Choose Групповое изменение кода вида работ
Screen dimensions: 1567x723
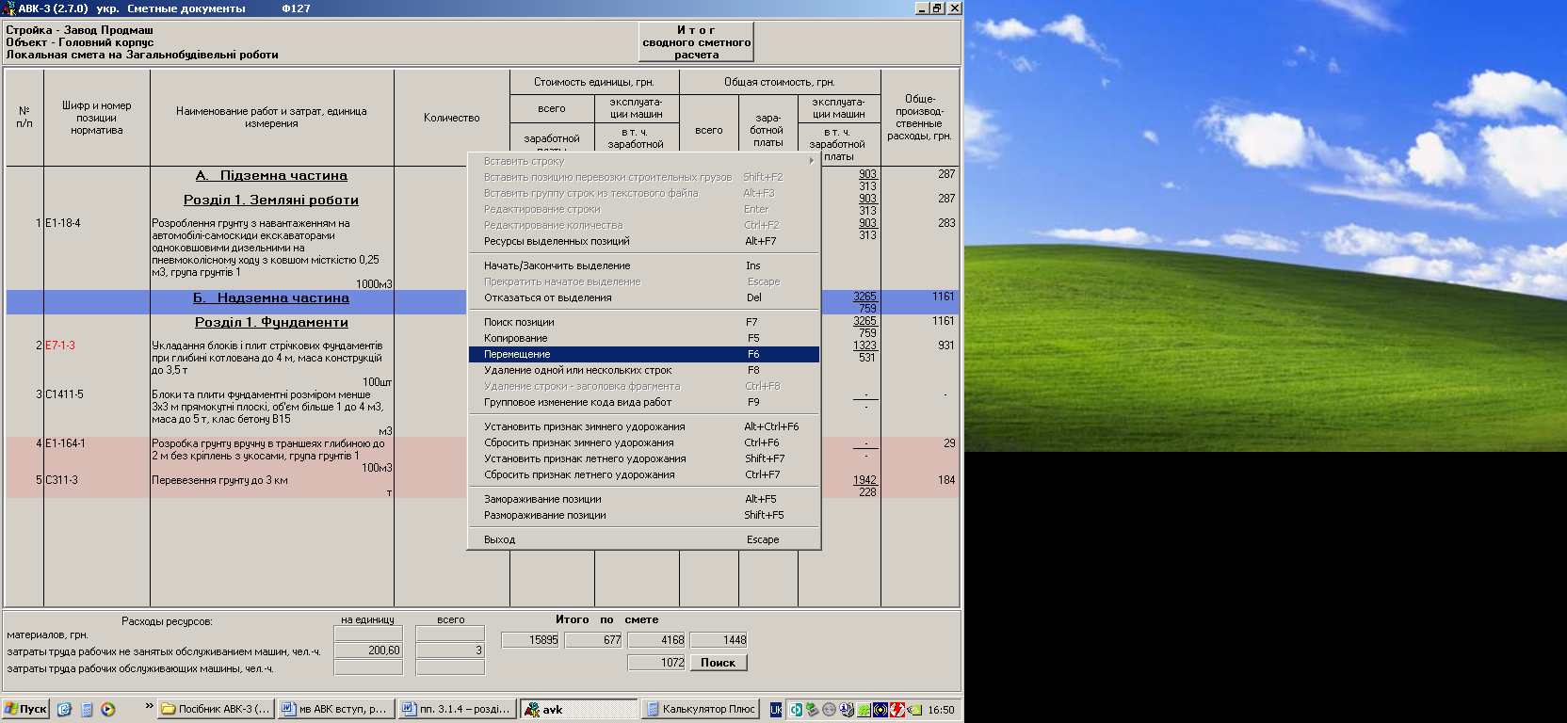coord(644,402)
